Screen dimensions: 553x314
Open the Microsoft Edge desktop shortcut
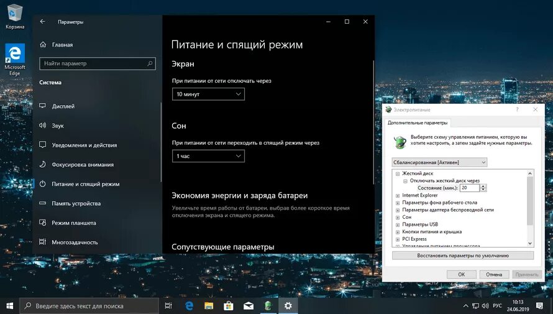click(15, 60)
